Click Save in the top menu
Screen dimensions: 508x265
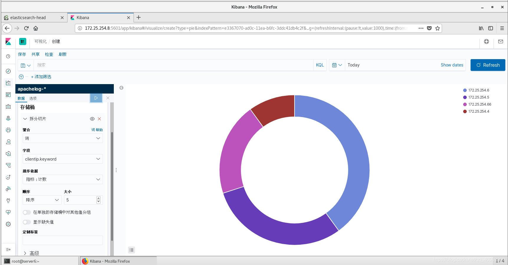click(x=22, y=54)
